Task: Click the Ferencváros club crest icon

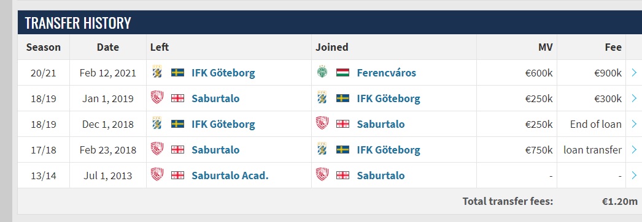Action: [x=322, y=72]
